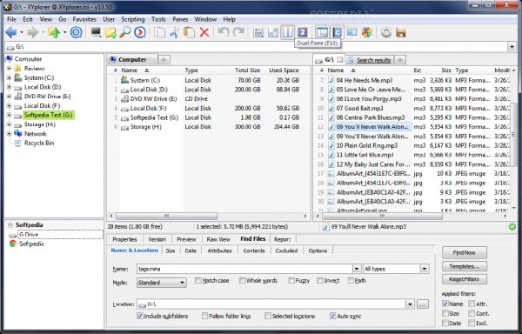Open the Back button history dropdown arrow

[22, 32]
